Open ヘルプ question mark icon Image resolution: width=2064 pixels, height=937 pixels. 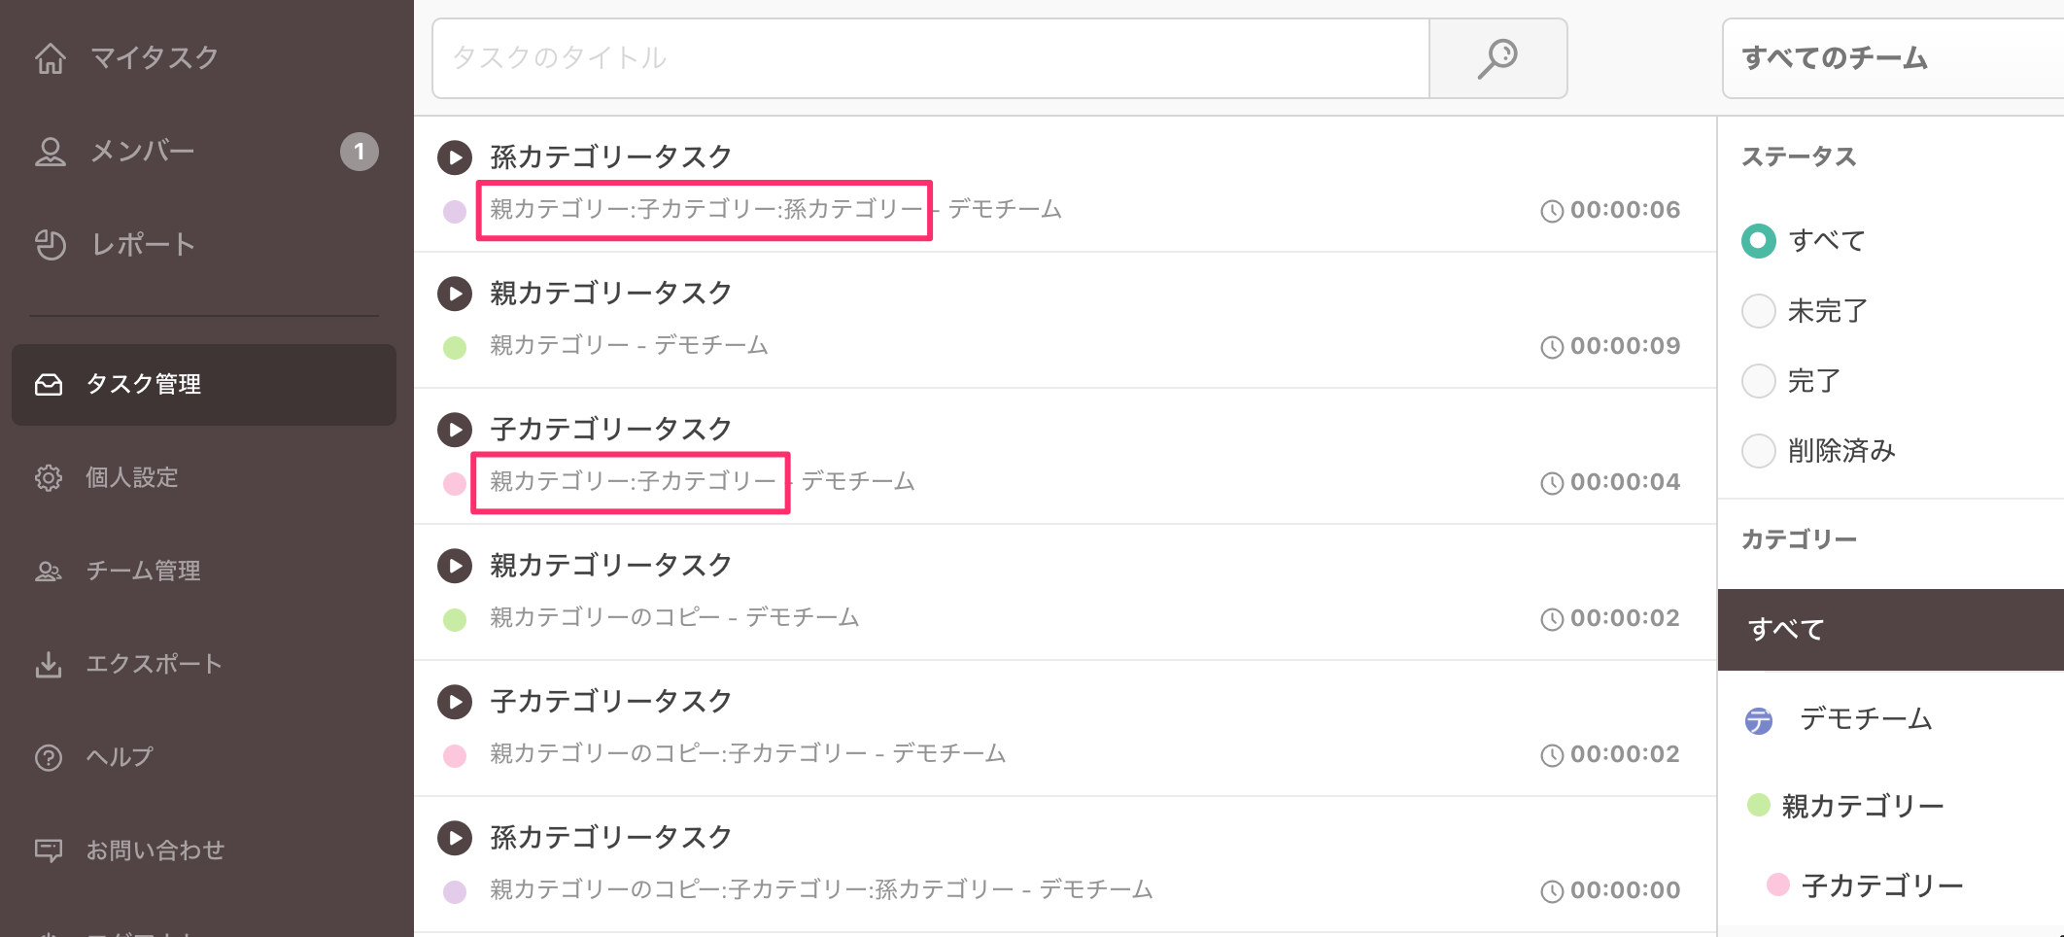point(49,757)
